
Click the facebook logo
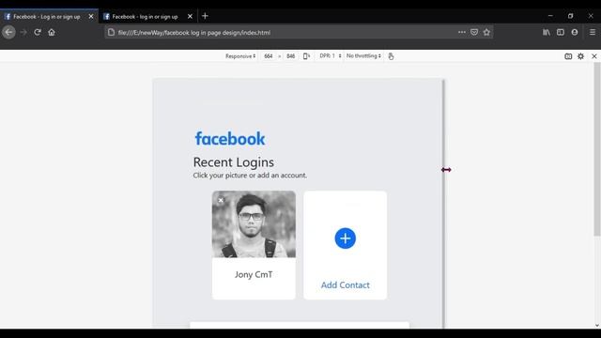pos(230,138)
